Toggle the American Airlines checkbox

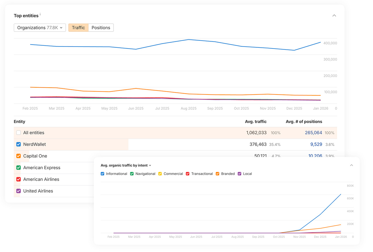tap(19, 179)
